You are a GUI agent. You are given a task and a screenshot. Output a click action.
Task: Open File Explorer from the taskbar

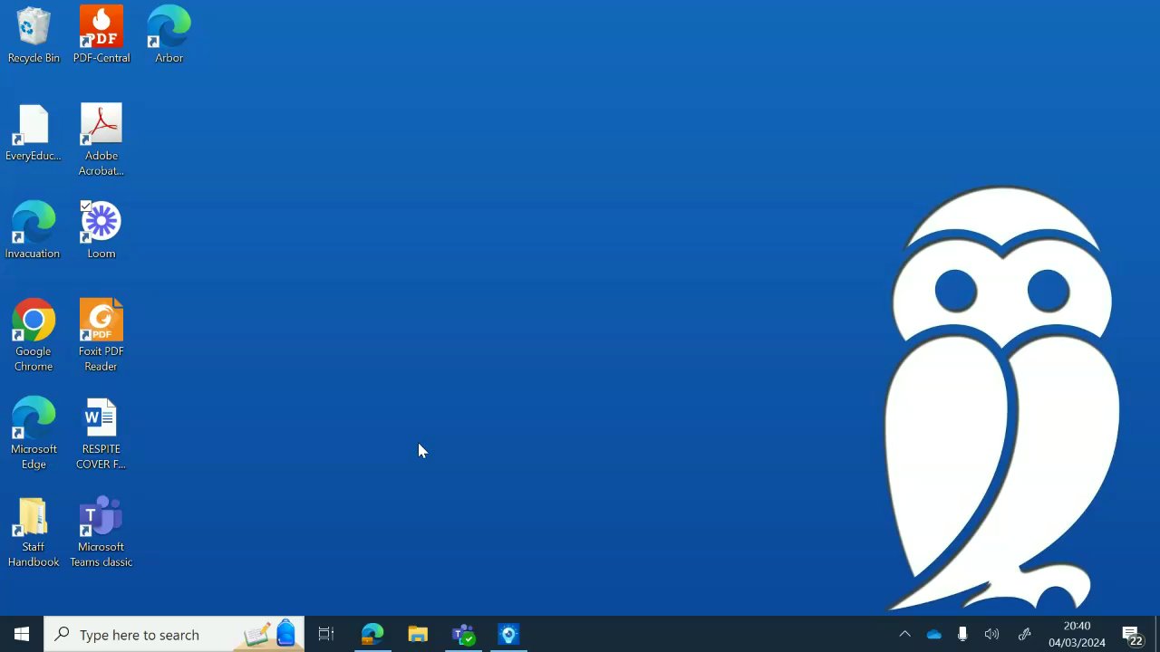tap(418, 635)
